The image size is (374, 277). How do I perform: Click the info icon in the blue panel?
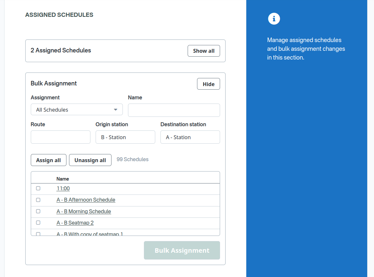[x=274, y=18]
